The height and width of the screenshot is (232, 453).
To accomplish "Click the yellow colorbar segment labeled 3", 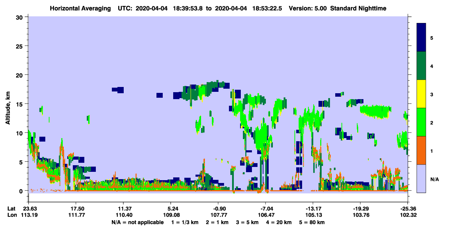I will coord(421,94).
